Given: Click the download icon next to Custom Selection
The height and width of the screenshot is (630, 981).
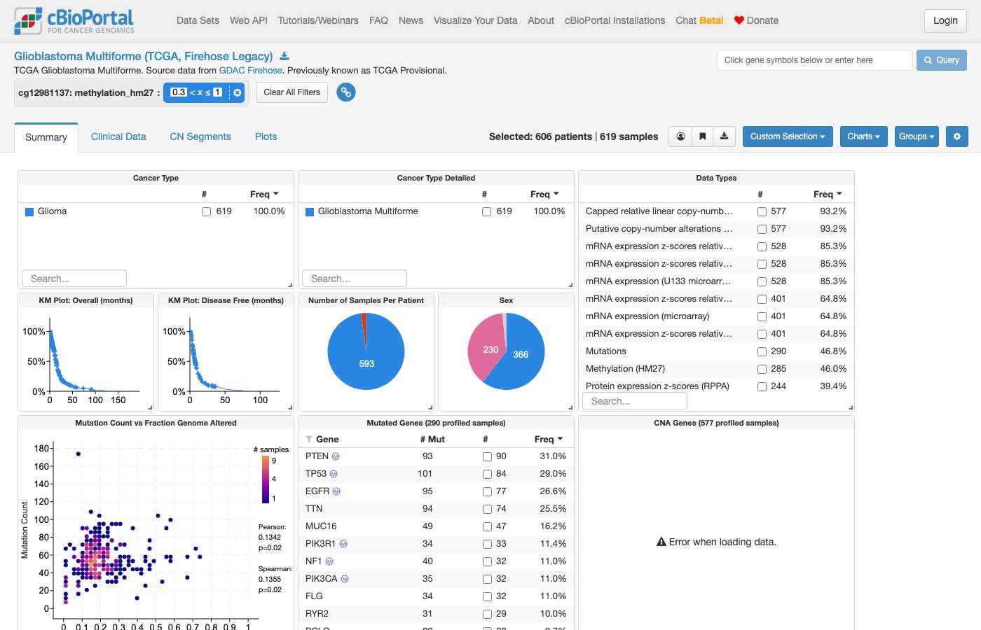Looking at the screenshot, I should coord(725,136).
